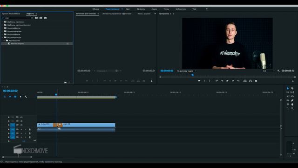Open the Титры workspace
Image resolution: width=298 pixels, height=168 pixels.
click(x=166, y=9)
